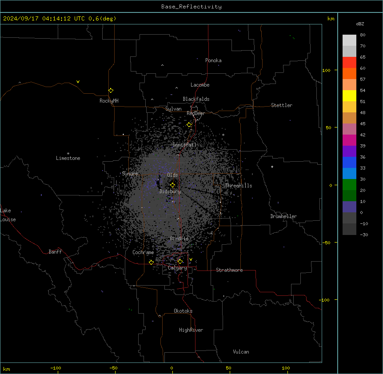Click the ThreeHills label

(239, 186)
